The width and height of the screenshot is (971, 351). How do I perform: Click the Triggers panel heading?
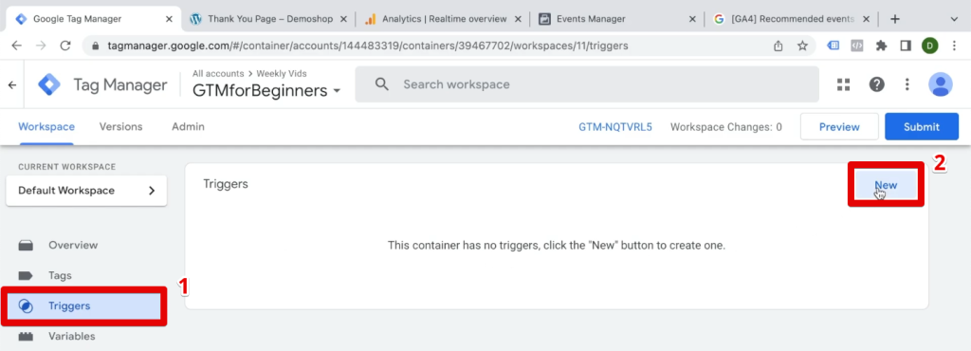pyautogui.click(x=226, y=184)
